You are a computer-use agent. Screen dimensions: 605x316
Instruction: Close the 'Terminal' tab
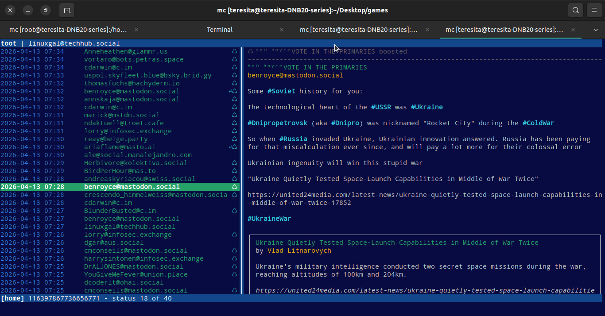coord(282,30)
